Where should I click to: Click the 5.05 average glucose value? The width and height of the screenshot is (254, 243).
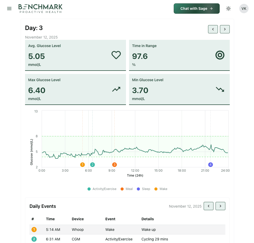click(x=36, y=56)
